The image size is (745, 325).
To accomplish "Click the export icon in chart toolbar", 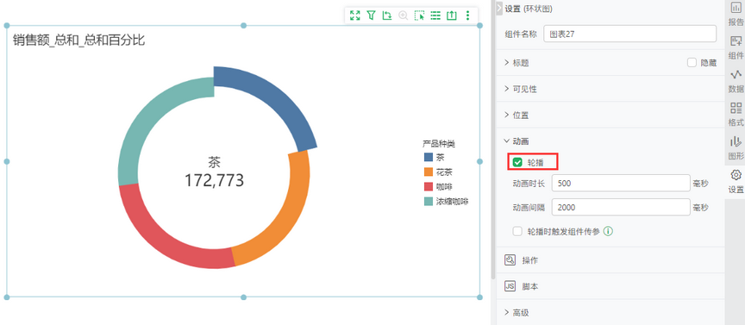I will (x=451, y=16).
